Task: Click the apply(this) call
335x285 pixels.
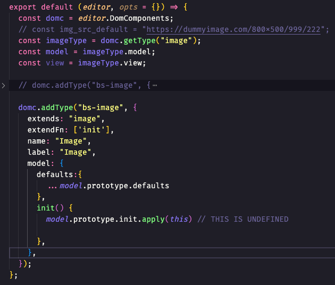Action: click(x=167, y=219)
